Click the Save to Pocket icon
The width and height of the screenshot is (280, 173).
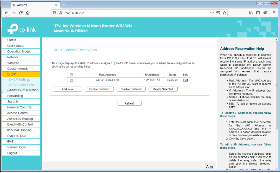tap(218, 13)
